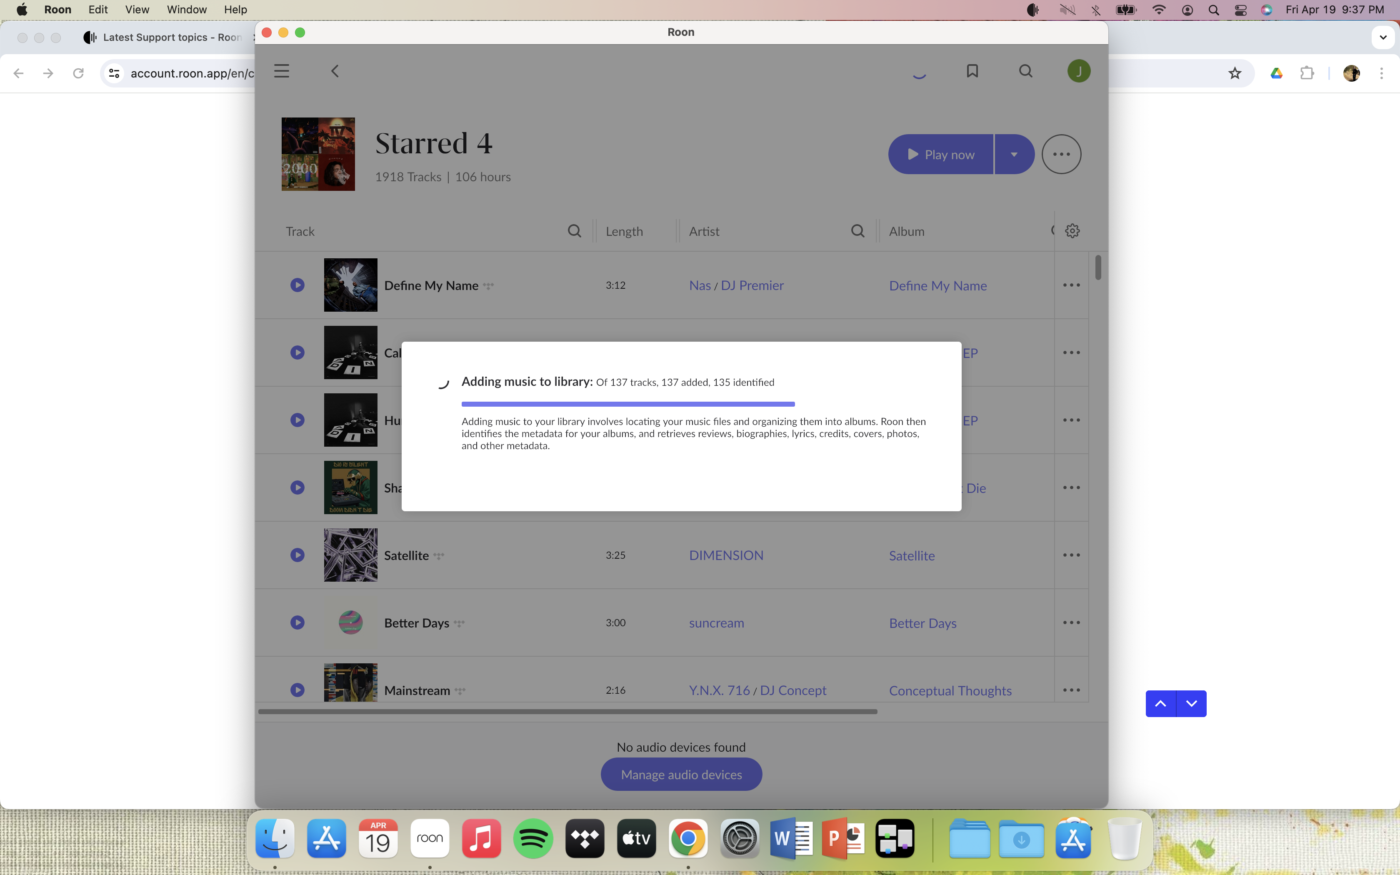Image resolution: width=1400 pixels, height=875 pixels.
Task: Open search from Roon top bar magnifier
Action: pyautogui.click(x=1025, y=71)
